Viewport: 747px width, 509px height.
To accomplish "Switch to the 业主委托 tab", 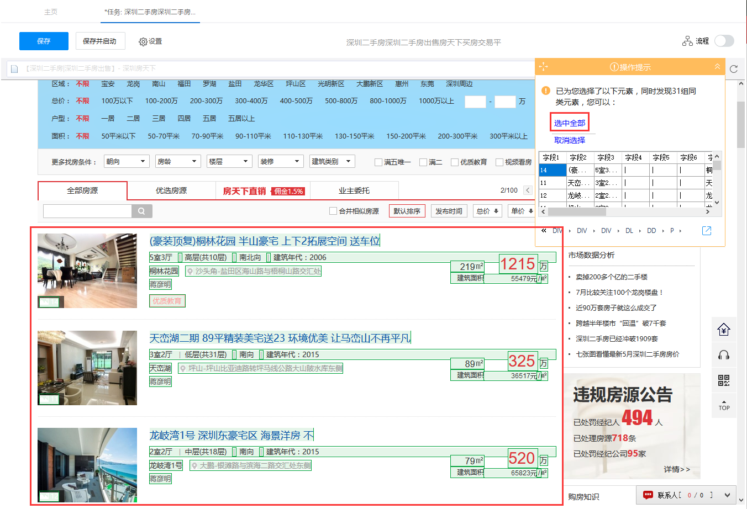I will click(354, 190).
